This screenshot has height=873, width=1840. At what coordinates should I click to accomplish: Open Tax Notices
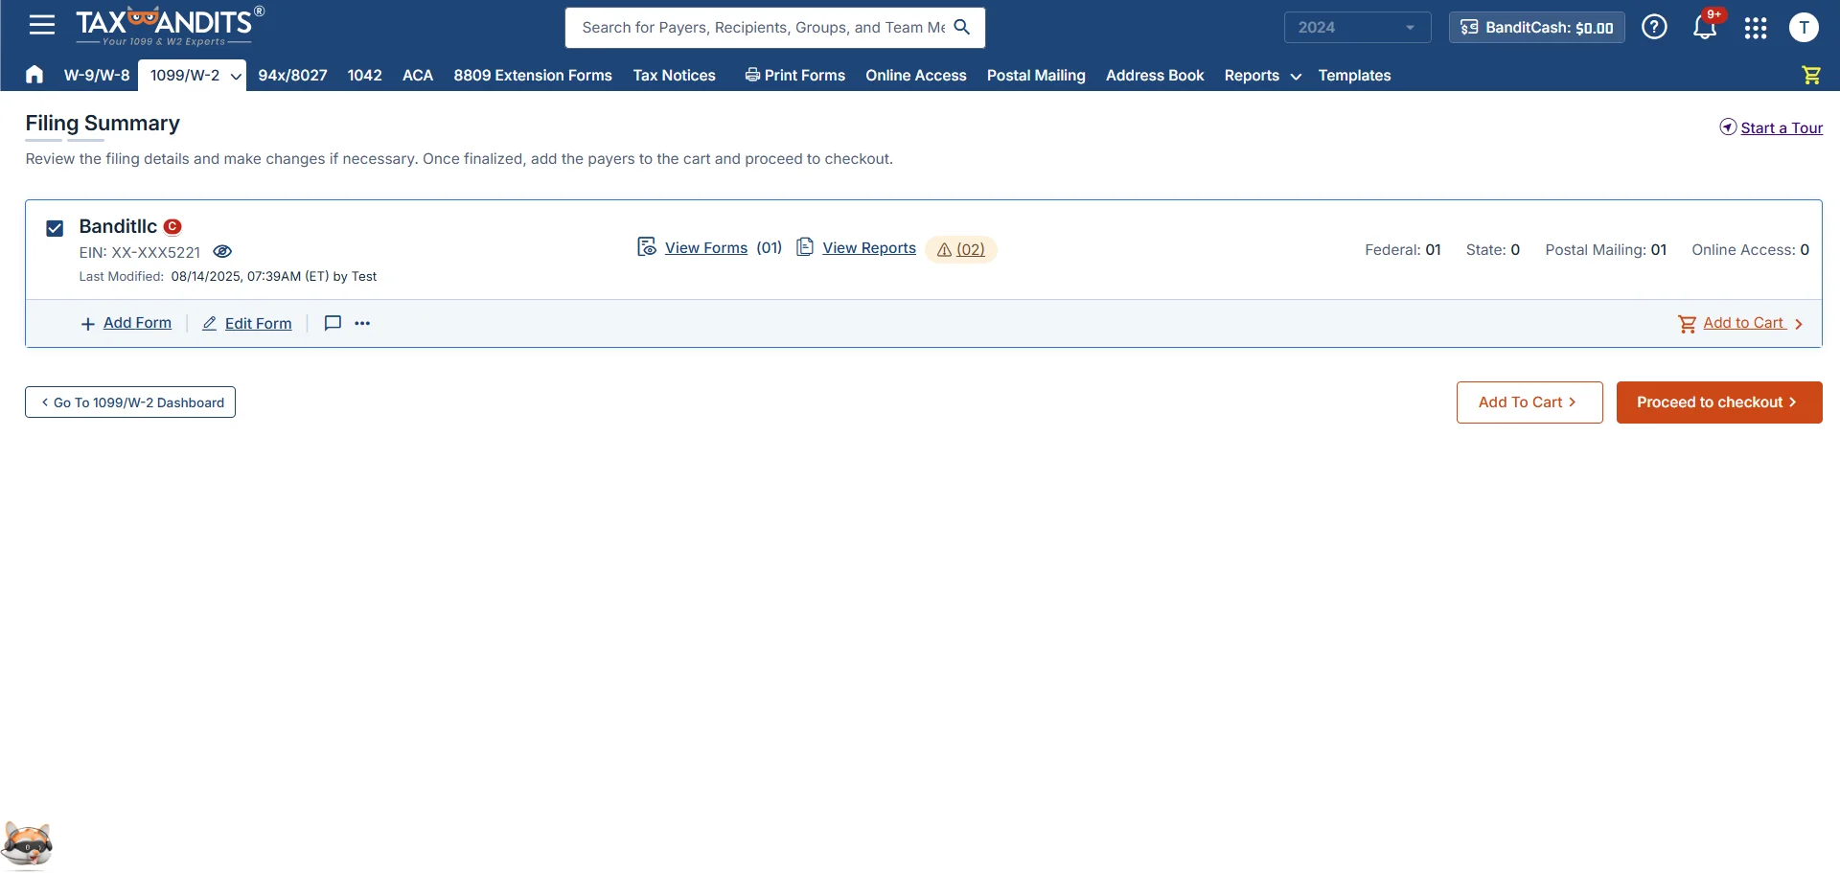674,75
